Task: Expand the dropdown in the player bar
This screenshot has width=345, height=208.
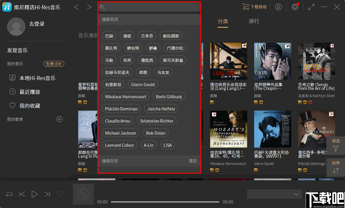Action: [274, 194]
